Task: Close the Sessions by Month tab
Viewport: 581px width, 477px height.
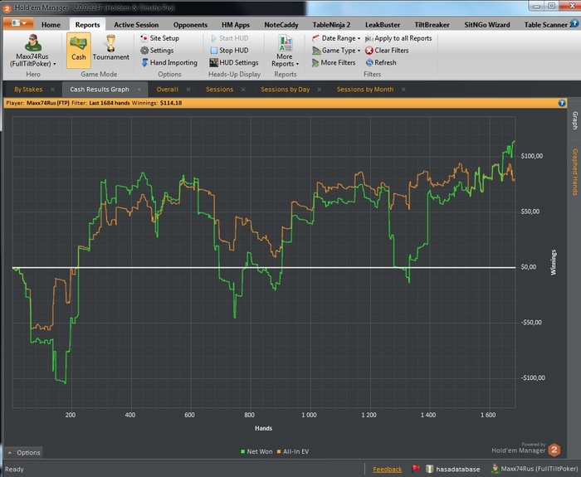Action: tap(403, 90)
